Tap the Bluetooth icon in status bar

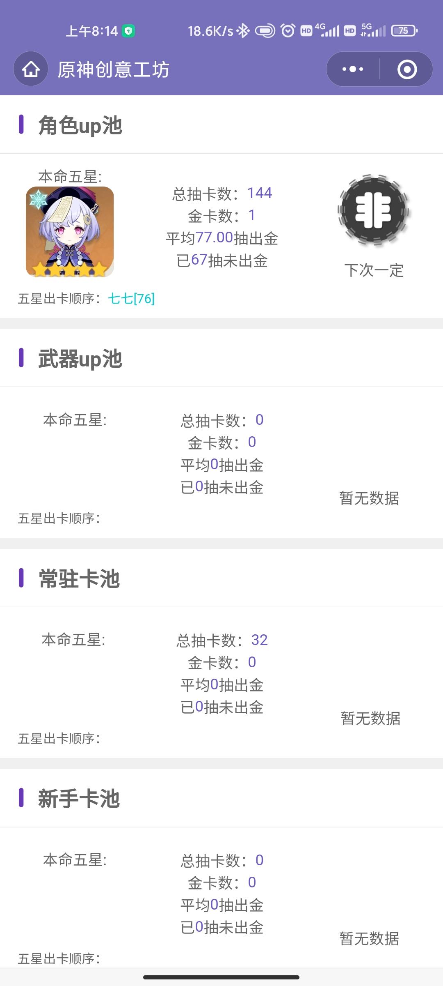pyautogui.click(x=243, y=30)
